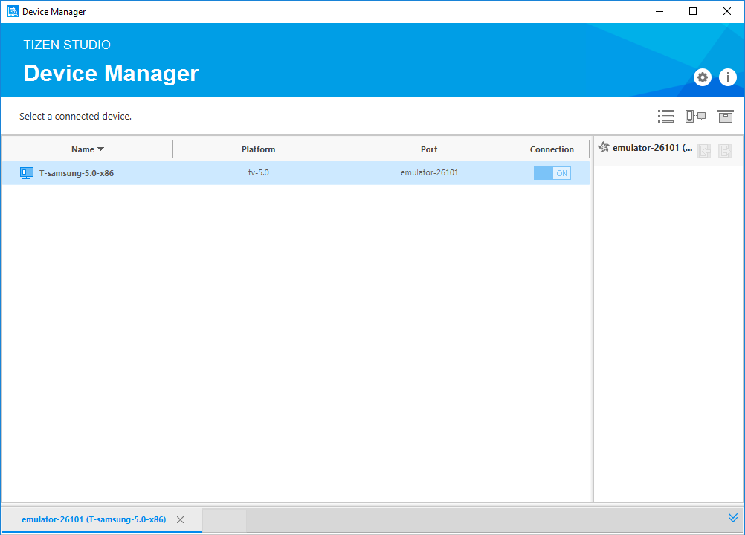Image resolution: width=745 pixels, height=535 pixels.
Task: Open the device list view icon
Action: tap(665, 117)
